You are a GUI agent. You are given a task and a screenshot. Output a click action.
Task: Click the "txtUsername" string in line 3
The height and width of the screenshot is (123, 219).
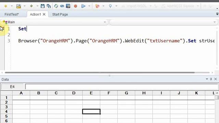[x=165, y=41]
